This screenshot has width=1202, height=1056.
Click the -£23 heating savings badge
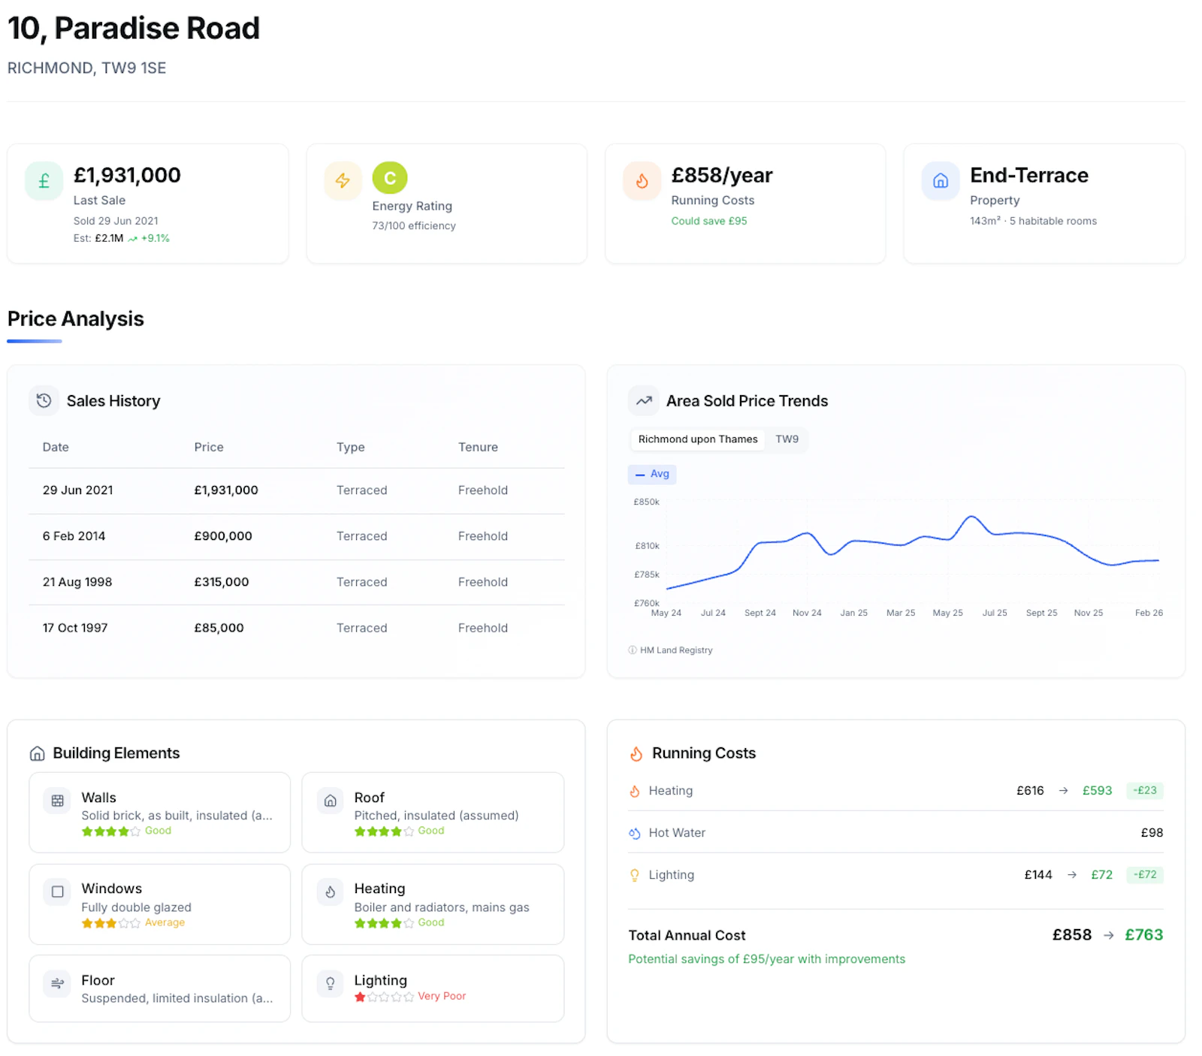pos(1145,791)
